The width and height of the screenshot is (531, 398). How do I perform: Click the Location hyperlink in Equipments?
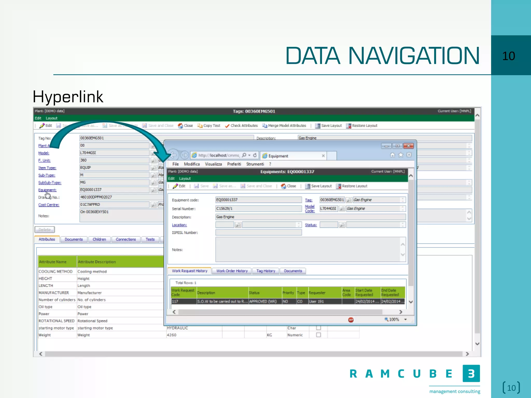pos(179,225)
